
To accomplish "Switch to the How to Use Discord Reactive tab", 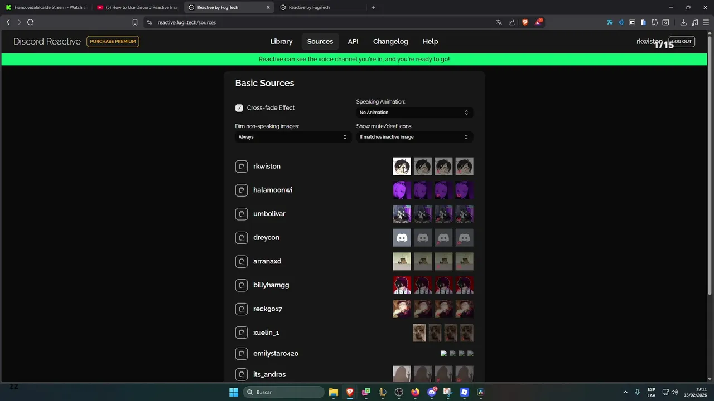I will pos(138,7).
